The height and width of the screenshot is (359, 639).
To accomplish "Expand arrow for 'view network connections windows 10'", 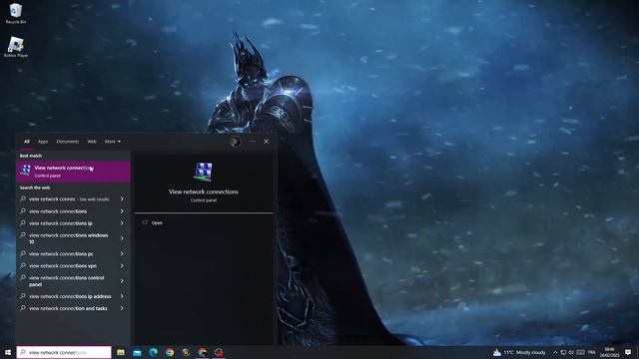I will click(x=122, y=238).
